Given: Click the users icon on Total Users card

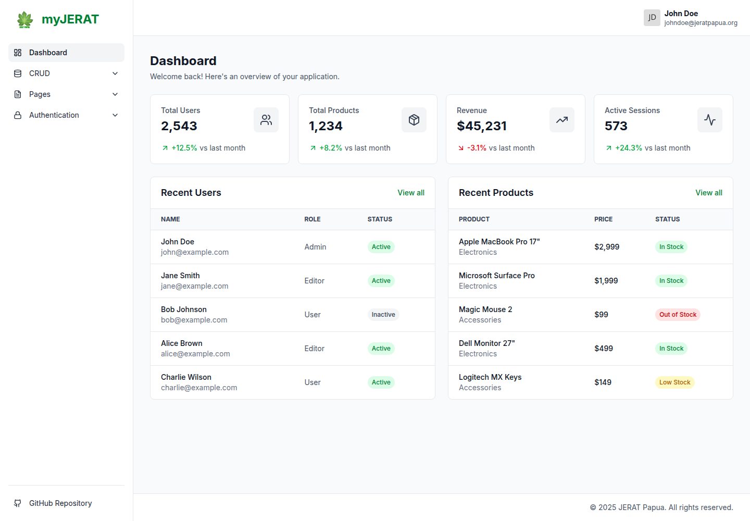Looking at the screenshot, I should point(266,120).
